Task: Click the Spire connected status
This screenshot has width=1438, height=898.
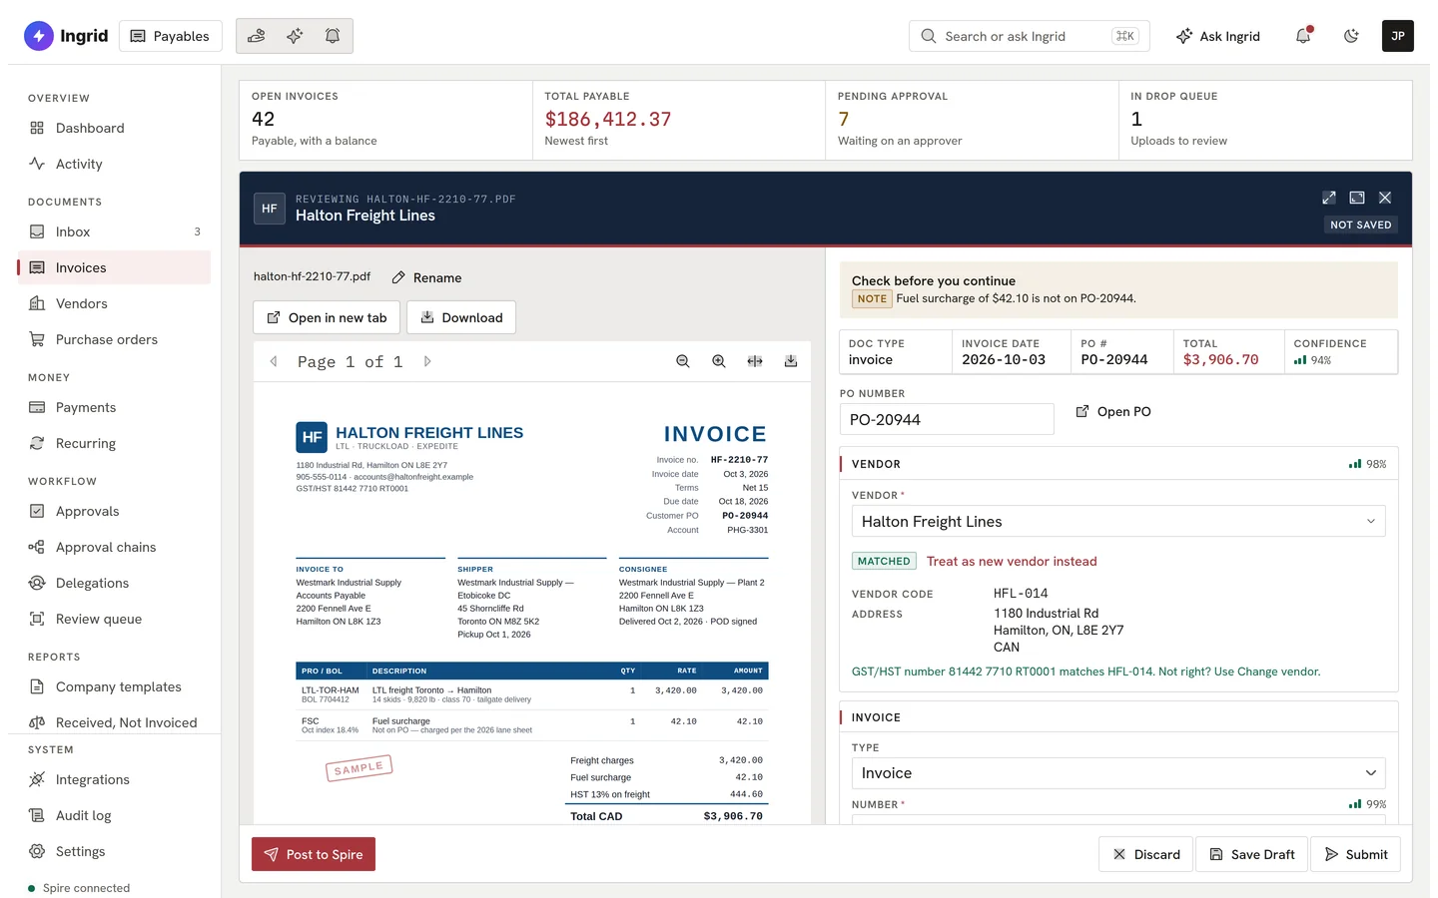Action: [79, 888]
